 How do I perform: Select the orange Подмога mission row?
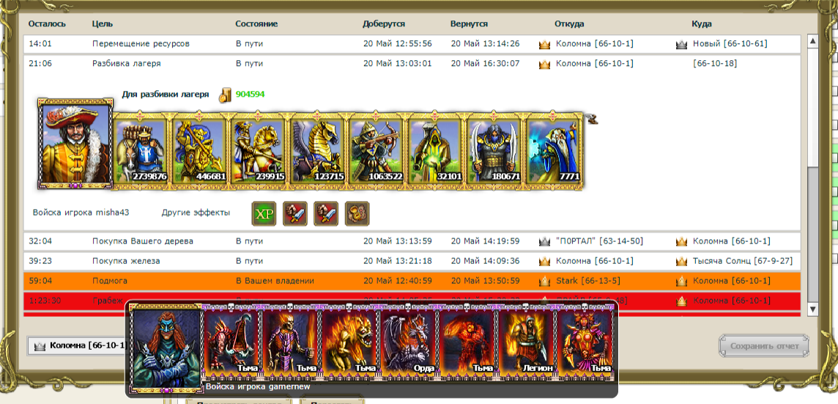pos(412,281)
